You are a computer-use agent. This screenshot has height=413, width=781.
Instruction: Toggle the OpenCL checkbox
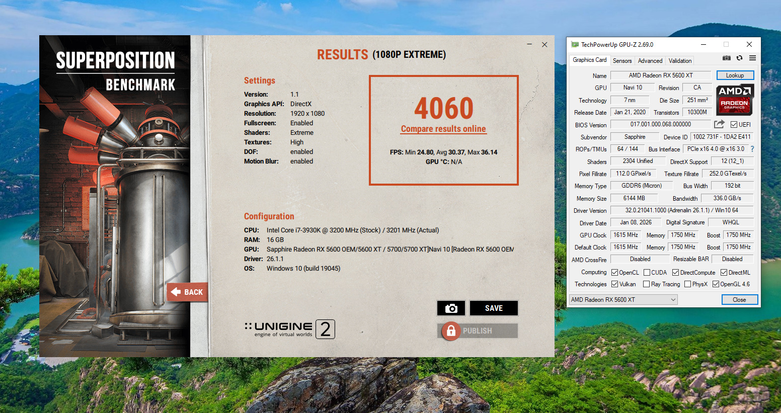pos(614,273)
